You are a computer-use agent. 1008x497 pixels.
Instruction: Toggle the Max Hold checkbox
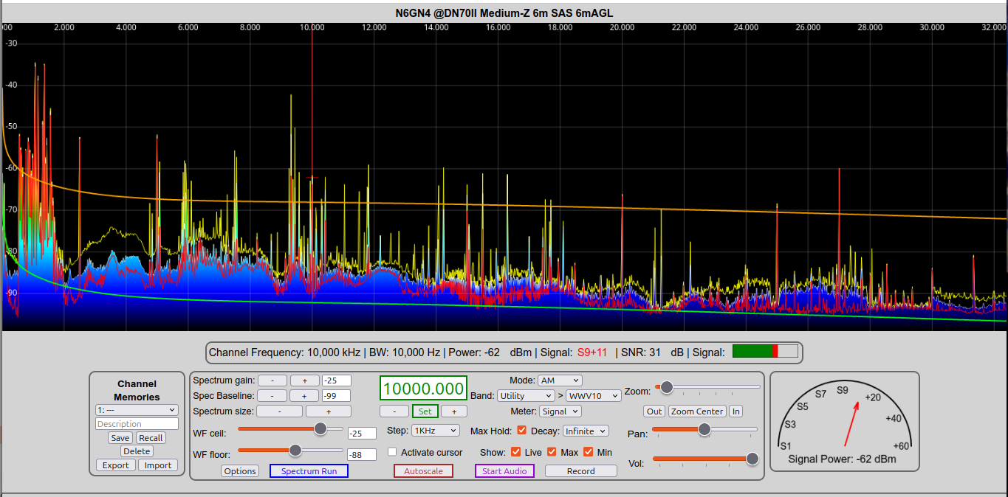pyautogui.click(x=522, y=431)
